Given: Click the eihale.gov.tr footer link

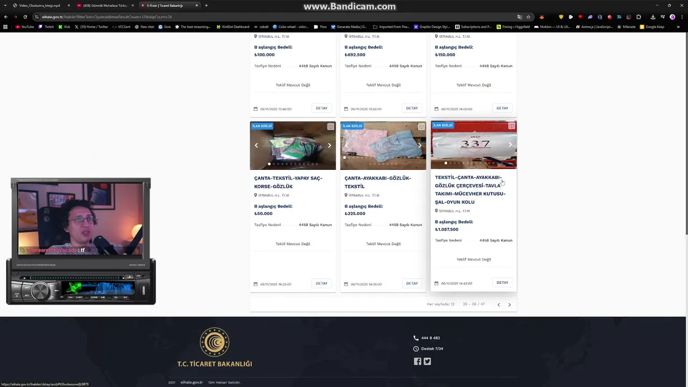Looking at the screenshot, I should 191,382.
